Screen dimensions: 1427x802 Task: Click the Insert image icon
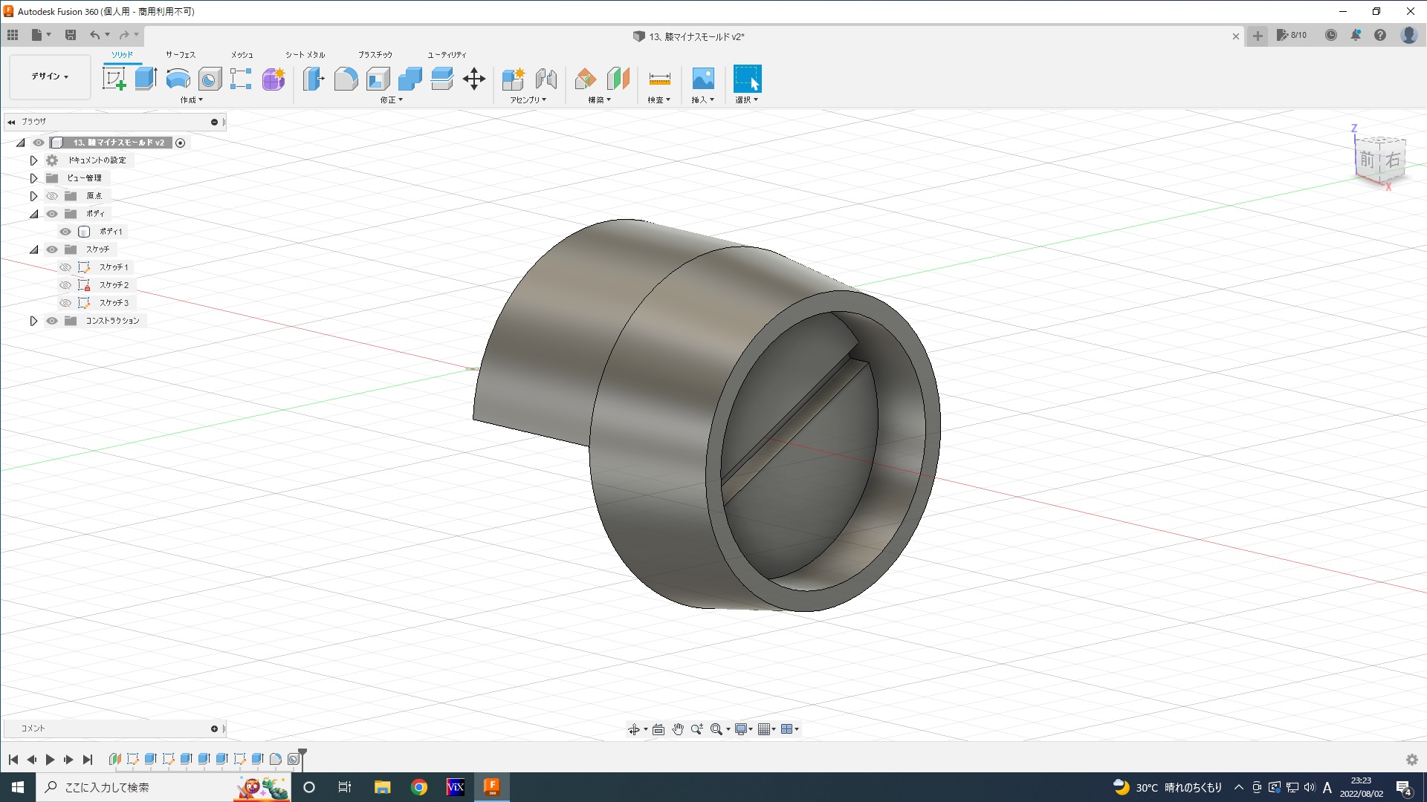click(x=702, y=79)
